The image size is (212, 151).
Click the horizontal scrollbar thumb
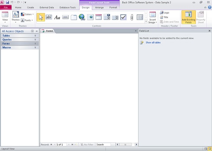click(x=125, y=145)
